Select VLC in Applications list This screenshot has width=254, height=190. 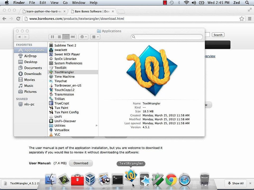73,134
